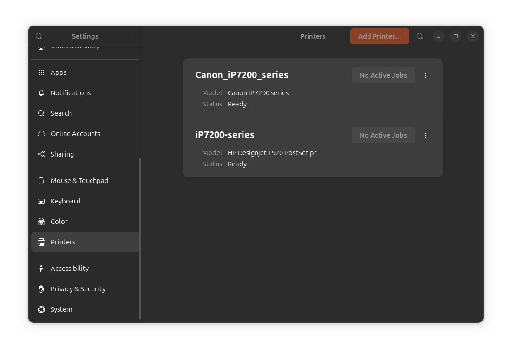Click the Canon_iP7200_series printer name
Image resolution: width=512 pixels, height=354 pixels.
tap(242, 75)
